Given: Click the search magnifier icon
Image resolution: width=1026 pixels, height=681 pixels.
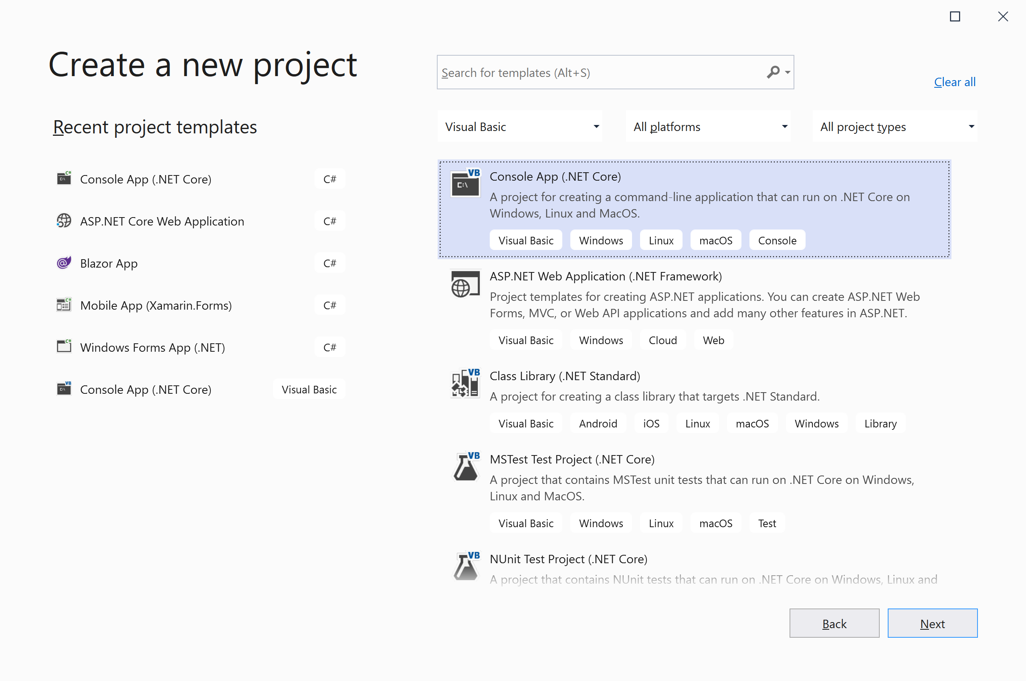Looking at the screenshot, I should pos(773,72).
